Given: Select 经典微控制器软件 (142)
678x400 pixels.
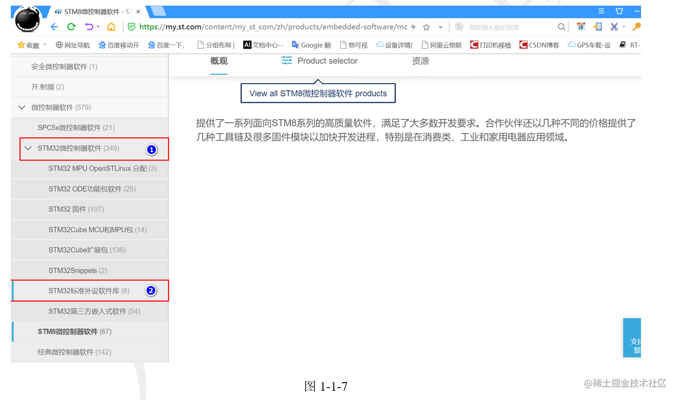Looking at the screenshot, I should coord(90,352).
